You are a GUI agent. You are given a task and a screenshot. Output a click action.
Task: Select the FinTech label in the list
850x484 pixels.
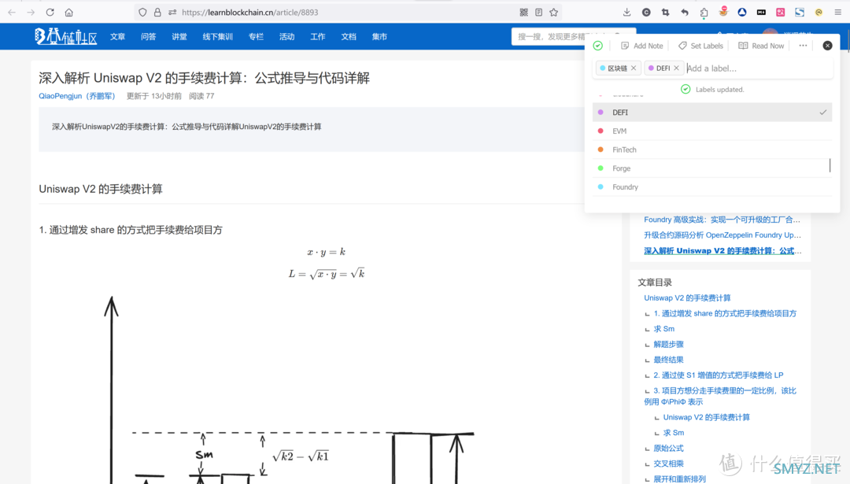tap(712, 150)
